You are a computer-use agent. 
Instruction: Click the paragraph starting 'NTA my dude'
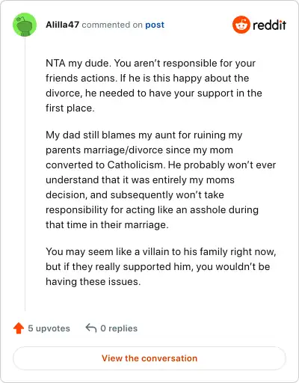(x=154, y=85)
